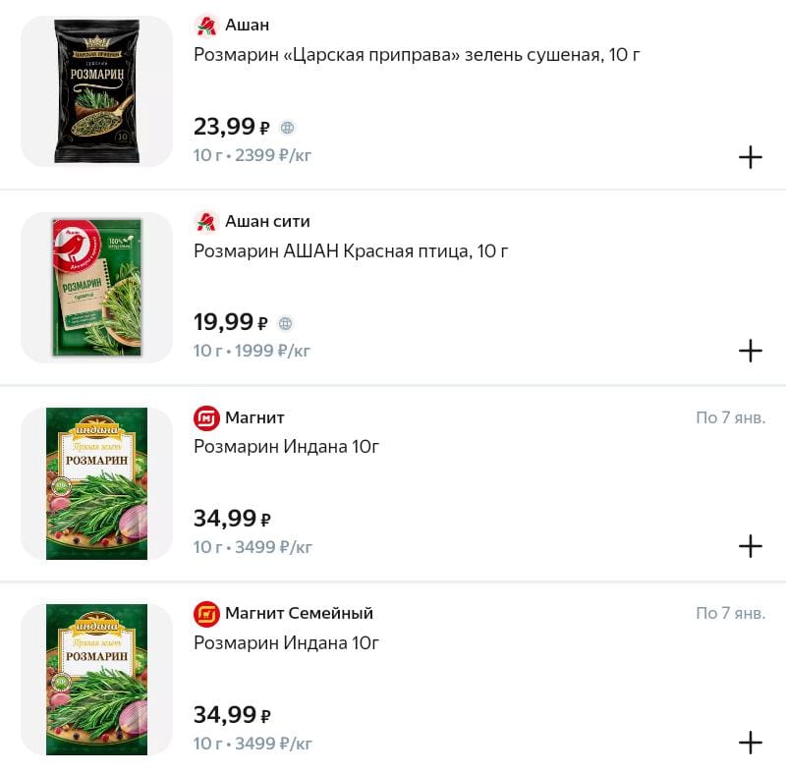Select the Ашан сити store name
The height and width of the screenshot is (773, 786).
pos(267,221)
